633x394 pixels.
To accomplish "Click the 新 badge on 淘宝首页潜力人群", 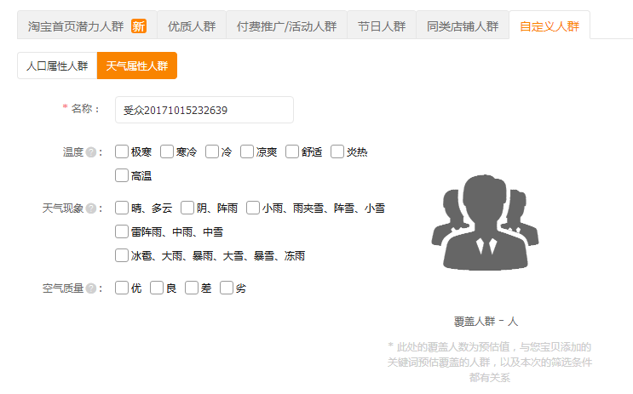I will click(x=139, y=26).
